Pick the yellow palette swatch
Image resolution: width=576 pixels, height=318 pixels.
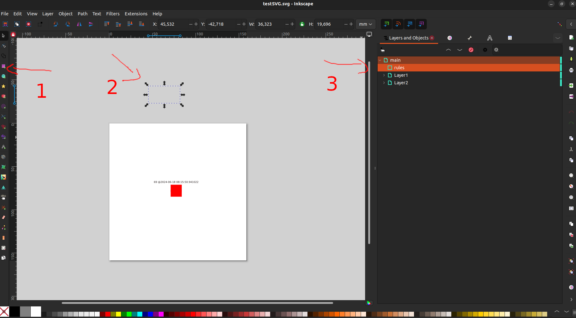[118, 314]
